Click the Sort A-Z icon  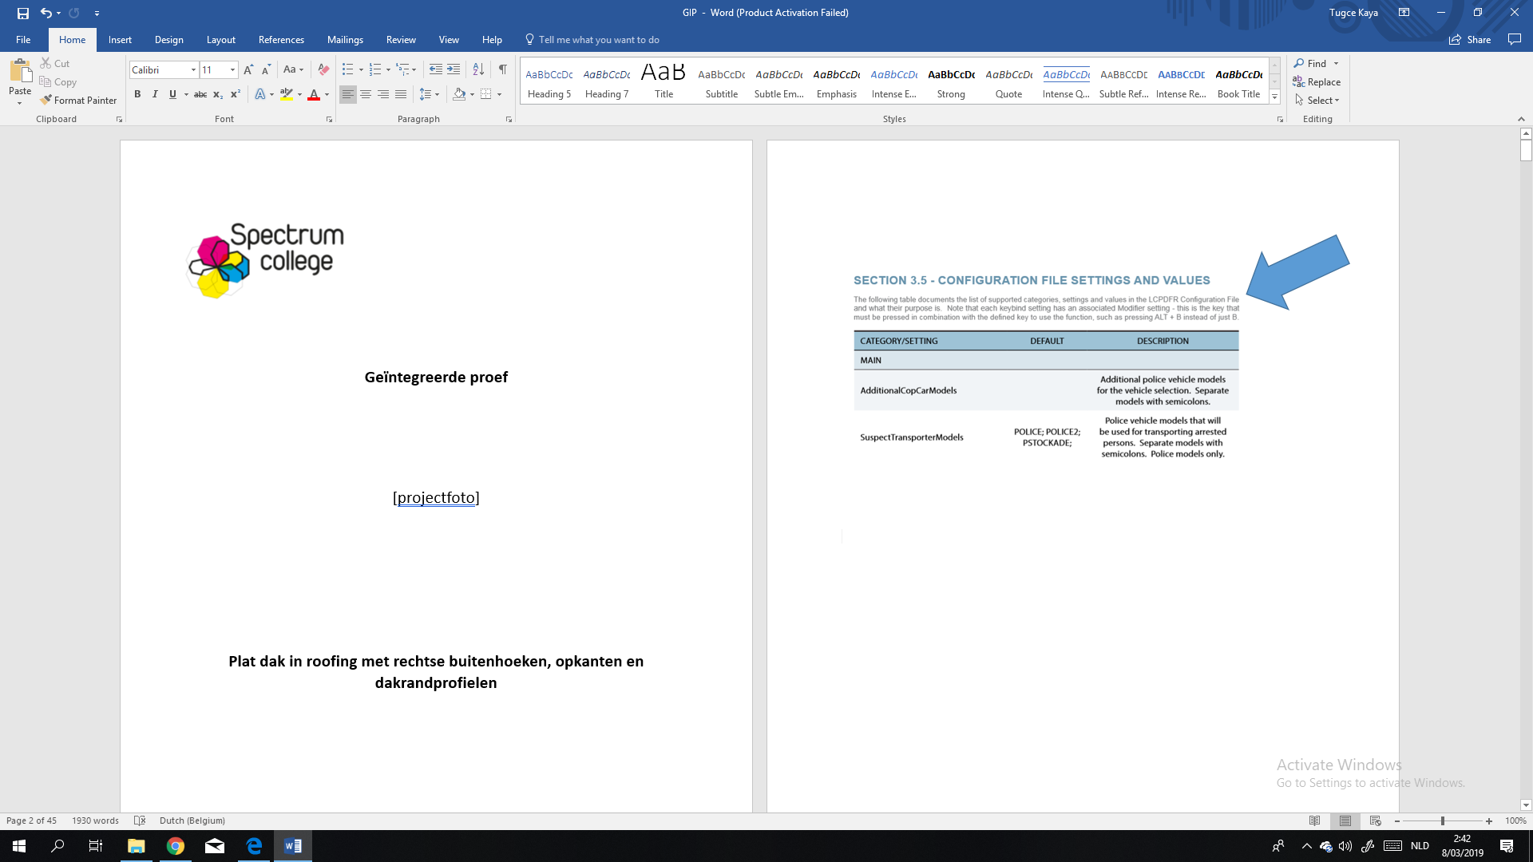(x=478, y=69)
